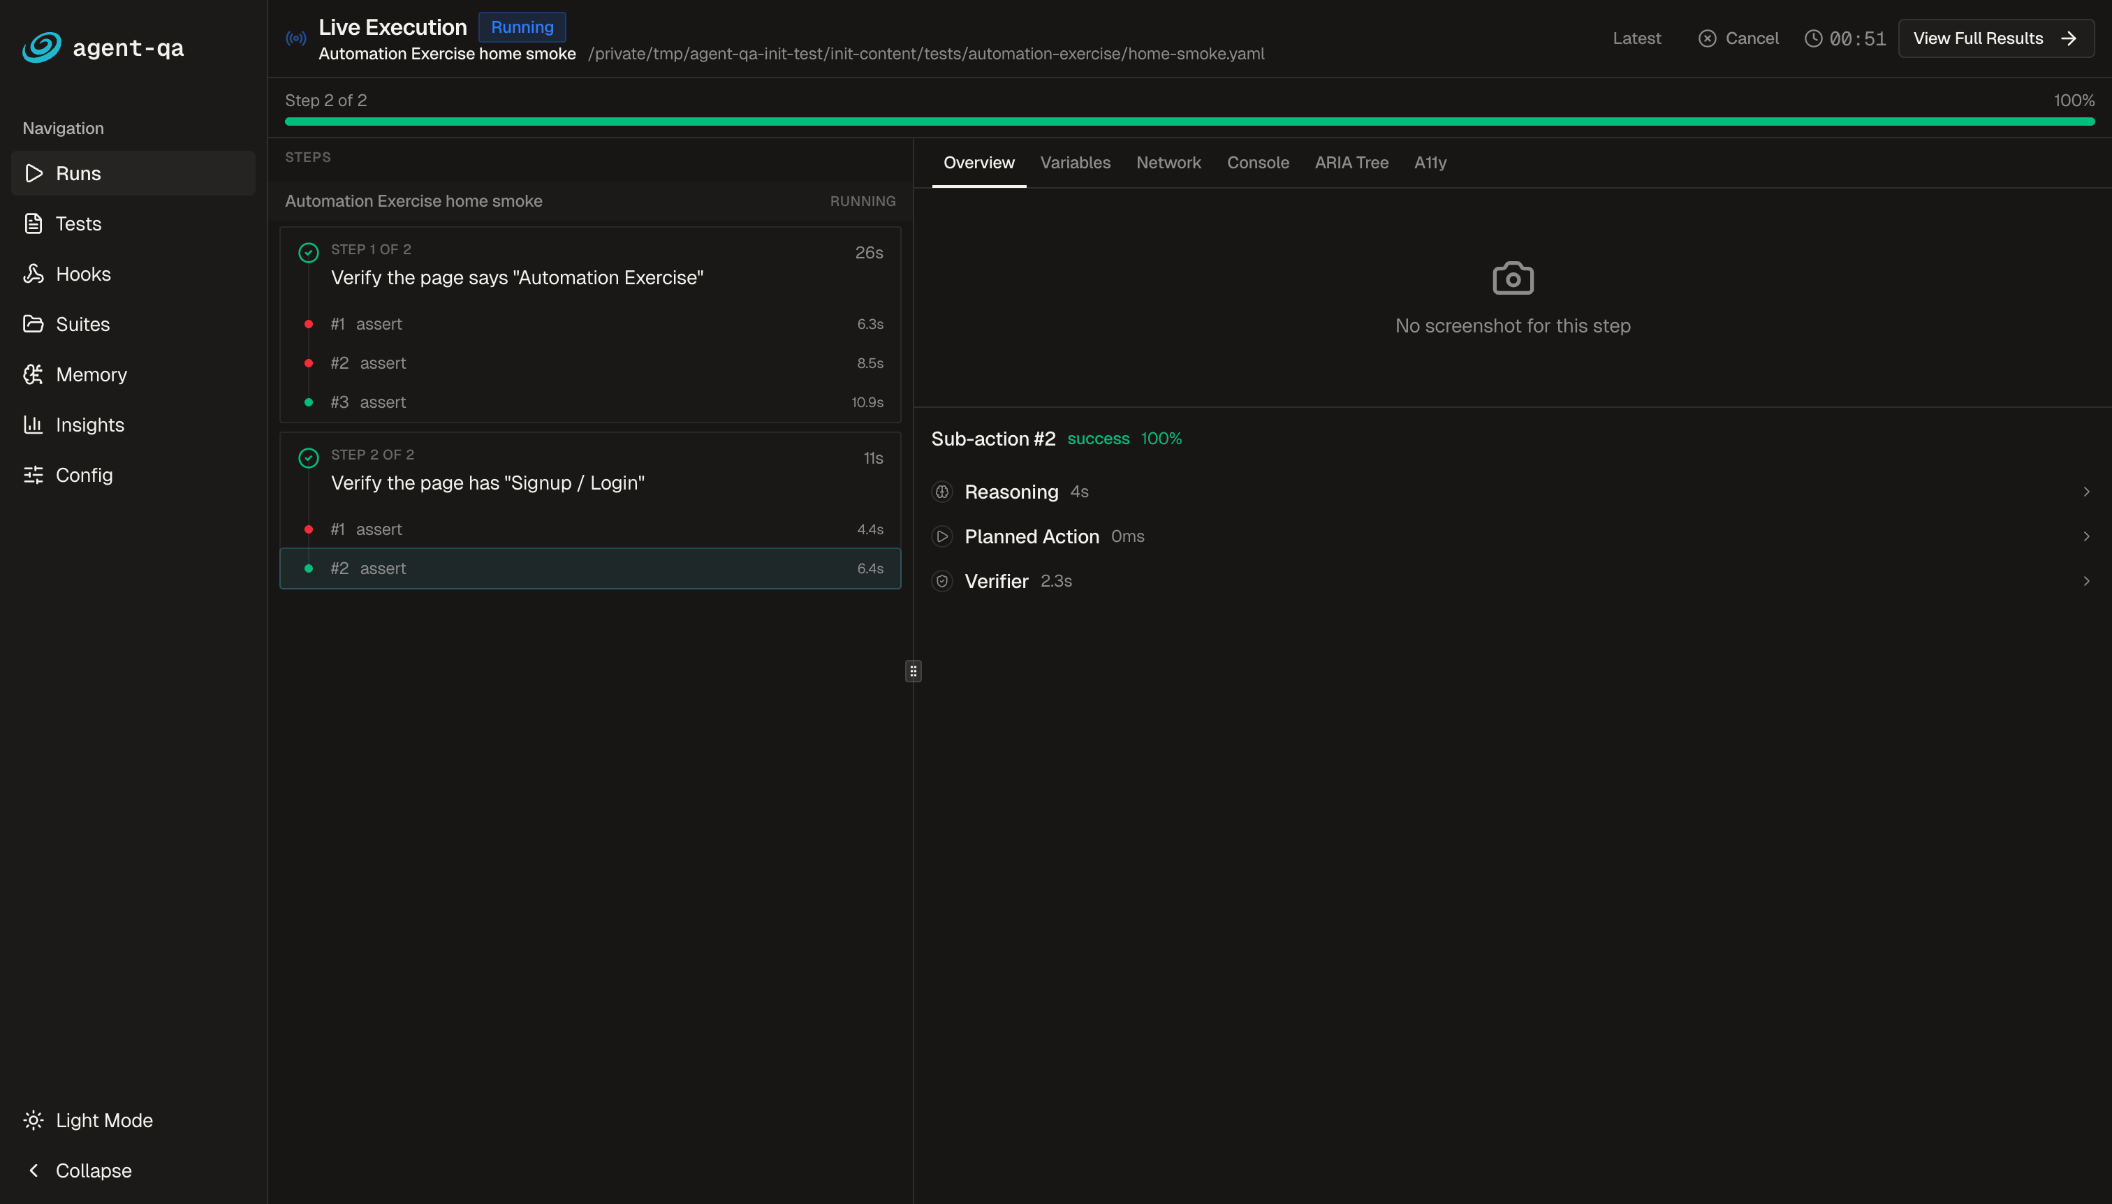Open Memory in the navigation

133,374
